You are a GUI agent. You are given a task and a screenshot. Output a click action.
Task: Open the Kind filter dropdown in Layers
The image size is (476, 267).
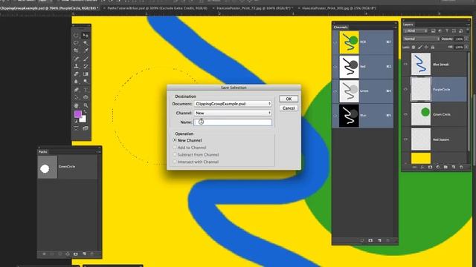(x=416, y=31)
